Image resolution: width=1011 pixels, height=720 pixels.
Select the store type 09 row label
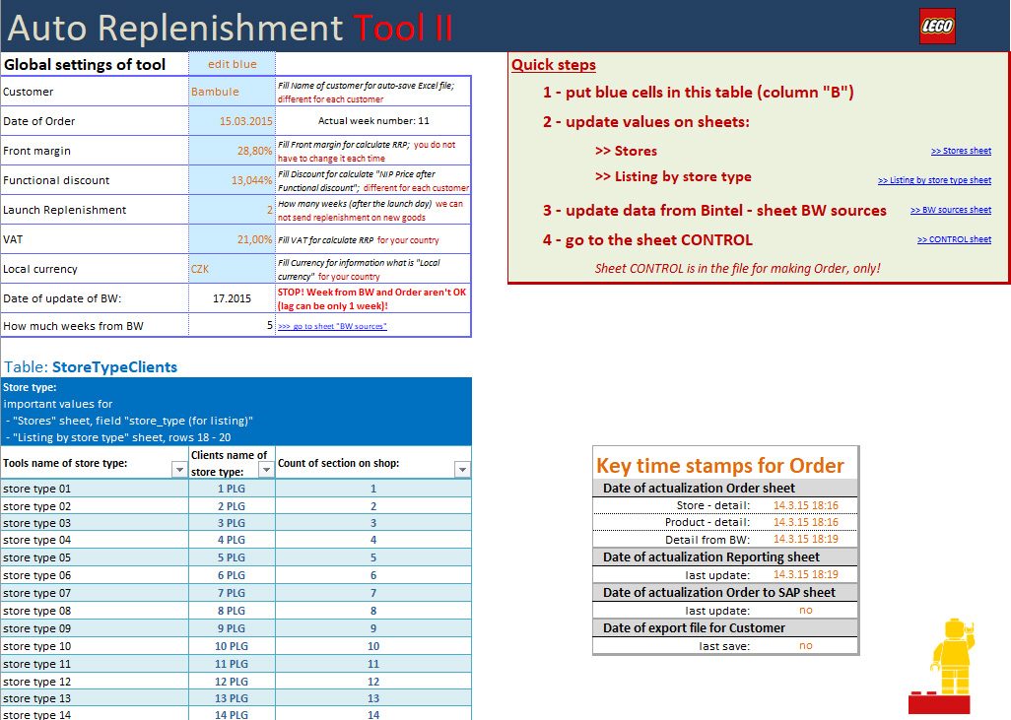[x=36, y=628]
